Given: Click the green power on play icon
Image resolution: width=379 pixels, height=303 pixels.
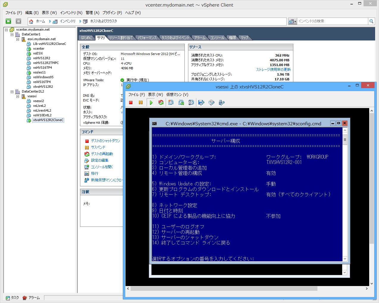Looking at the screenshot, I should pos(151,102).
